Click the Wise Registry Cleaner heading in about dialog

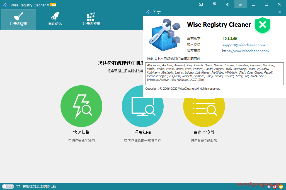219,25
